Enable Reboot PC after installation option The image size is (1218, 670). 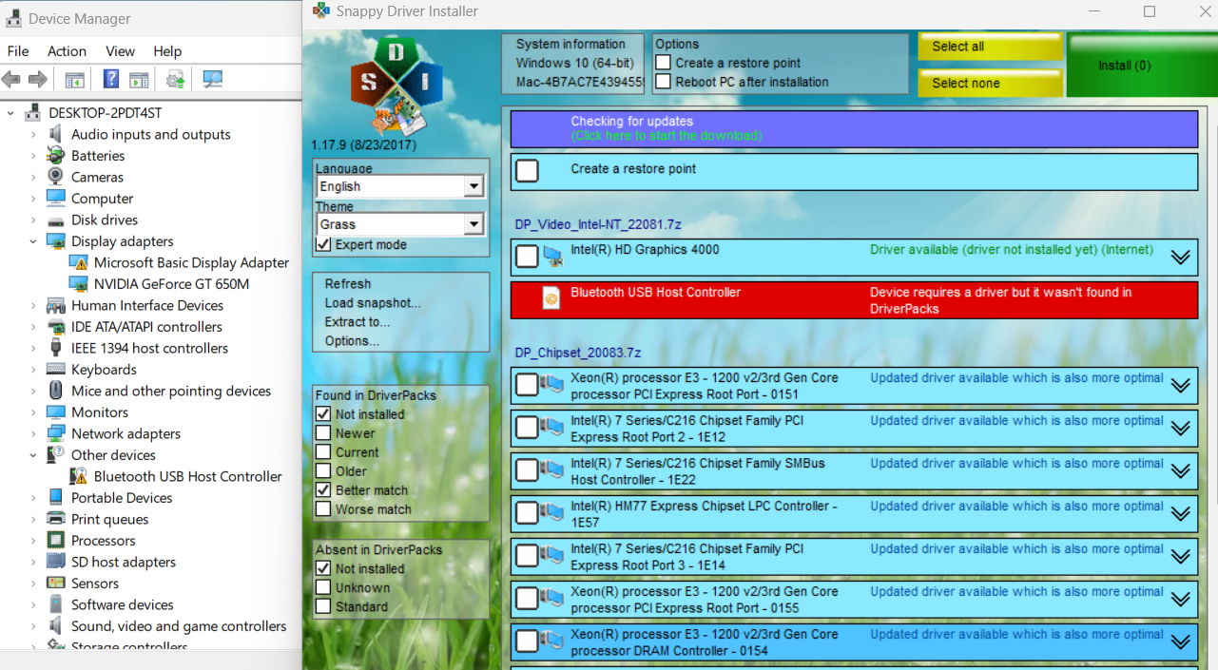[x=664, y=82]
